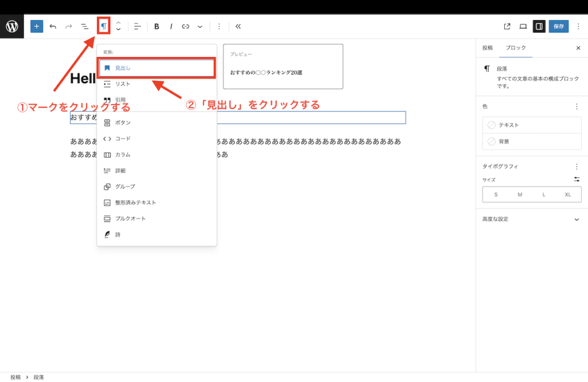Collapse the top toolbar with the double-chevron icon
Viewport: 588px width, 382px height.
pos(238,26)
